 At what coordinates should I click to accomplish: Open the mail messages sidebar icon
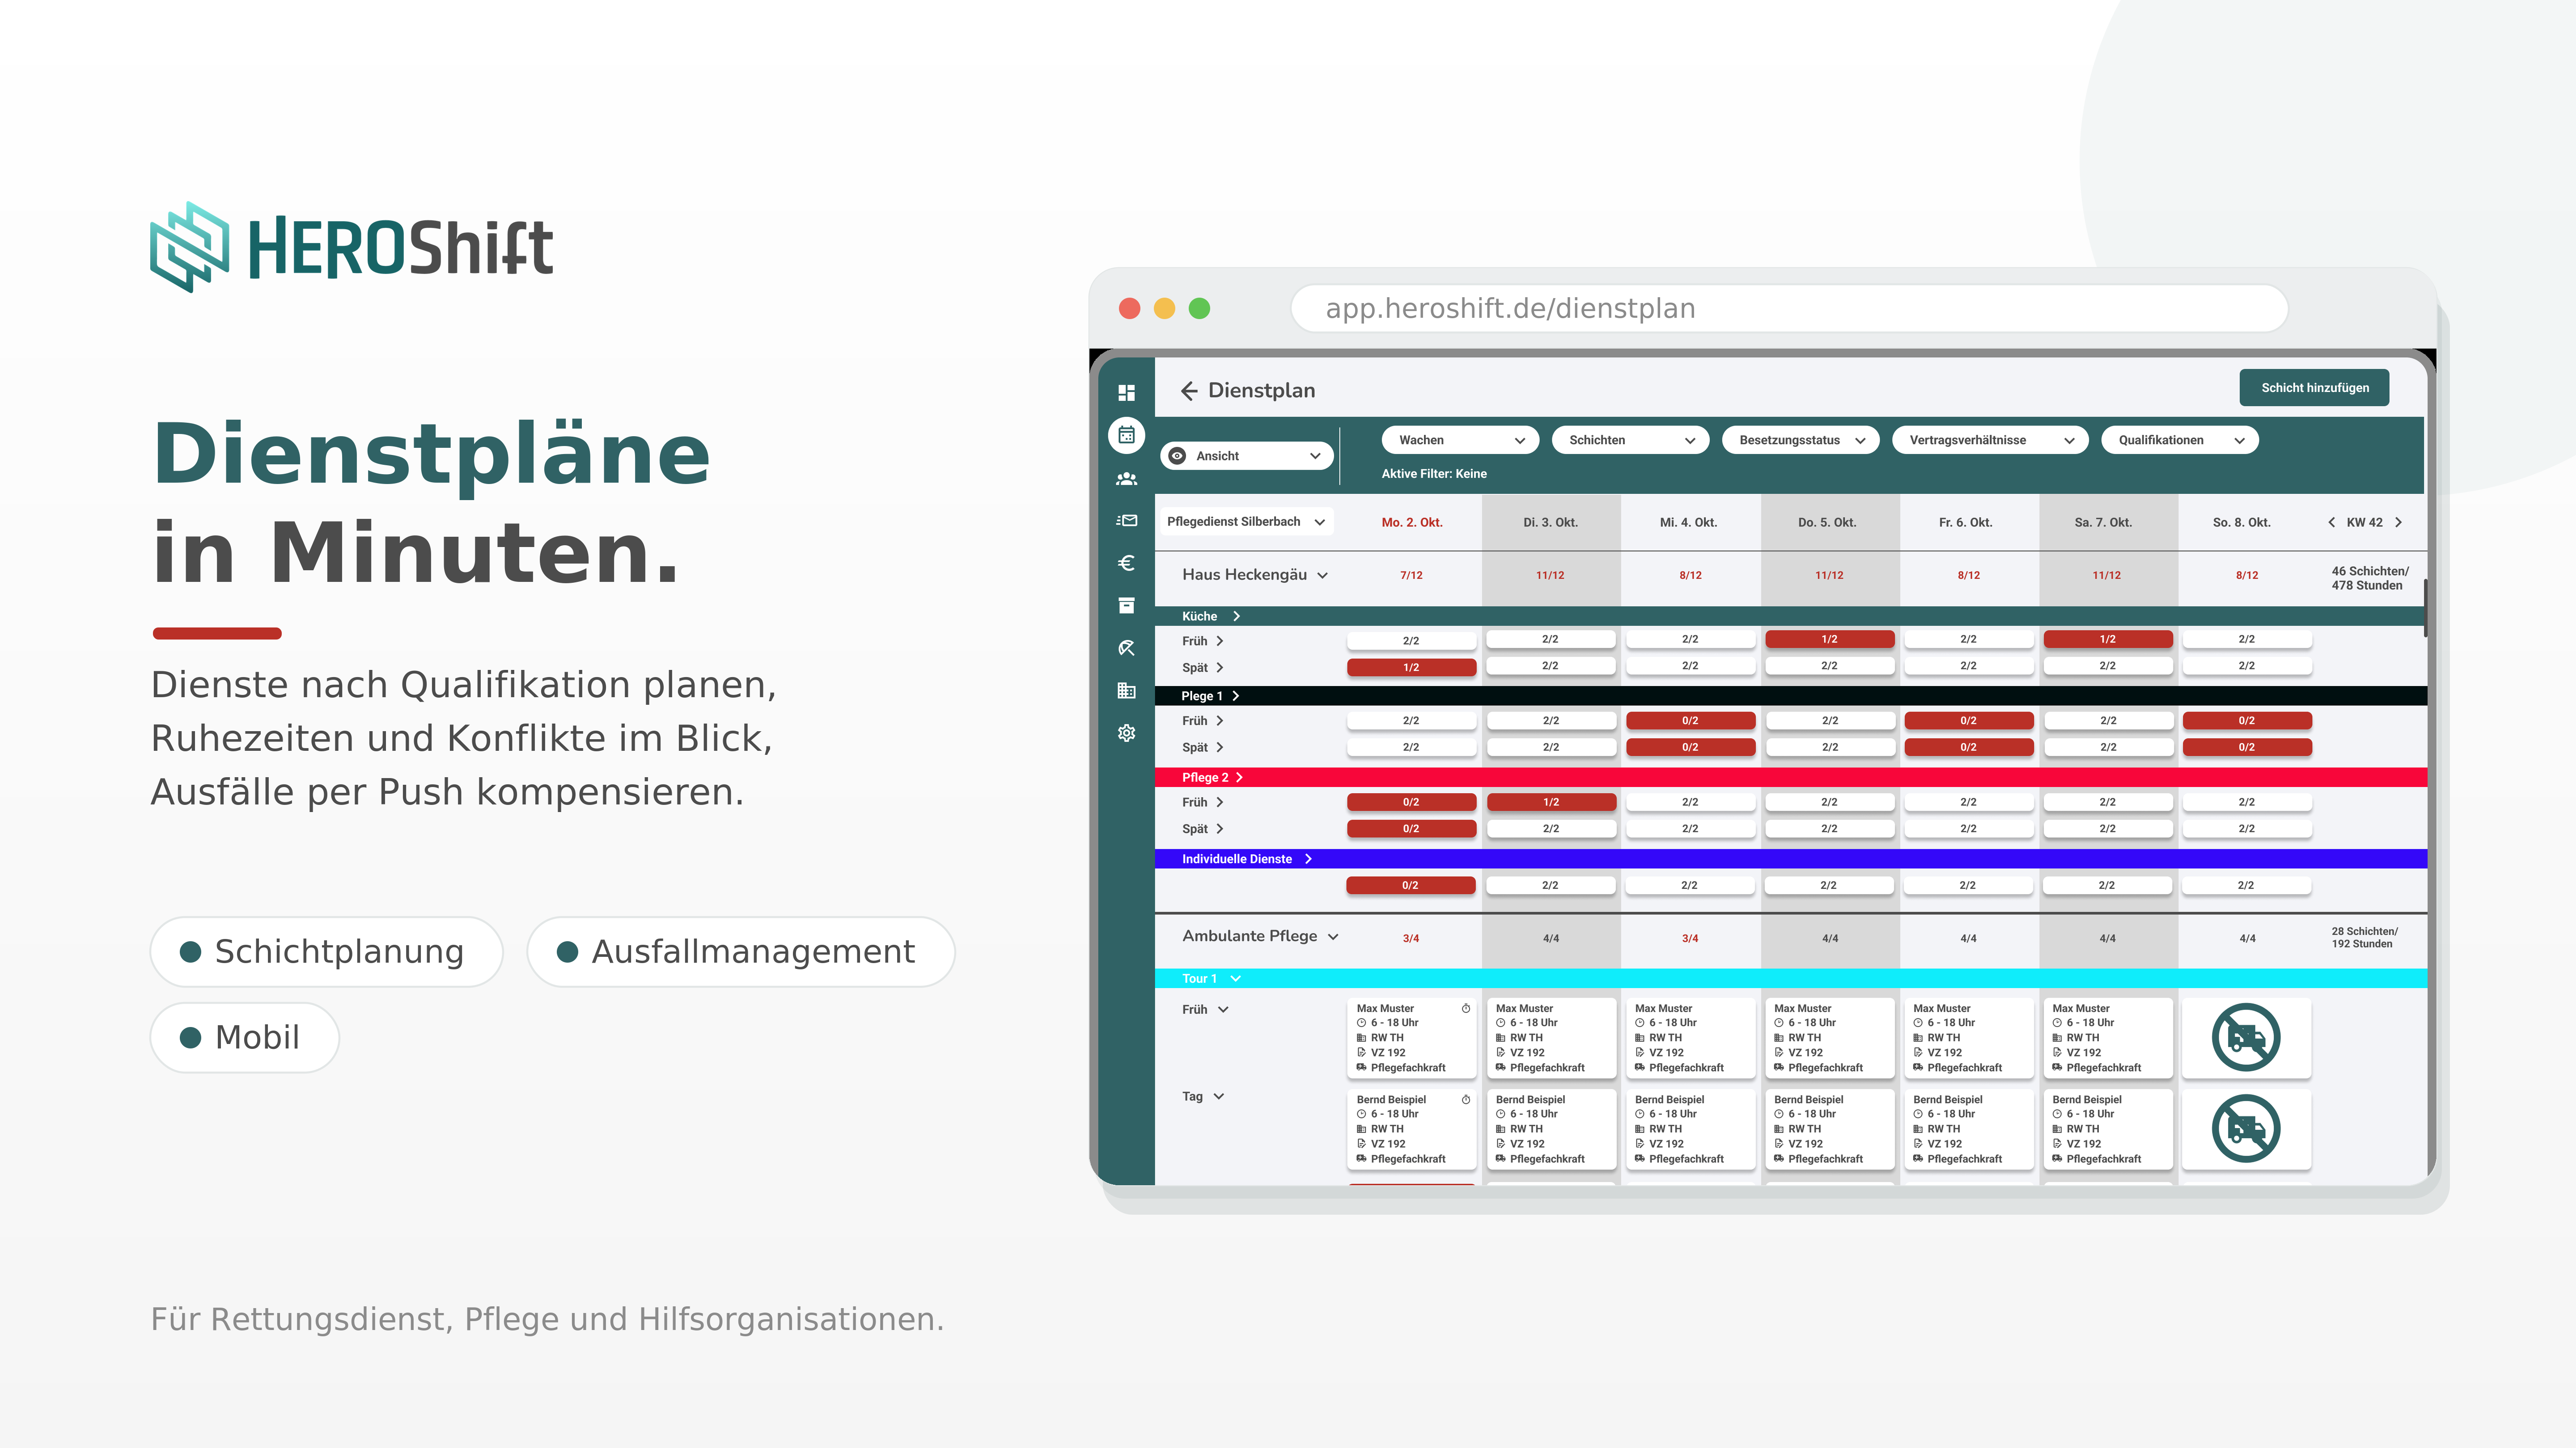1126,521
